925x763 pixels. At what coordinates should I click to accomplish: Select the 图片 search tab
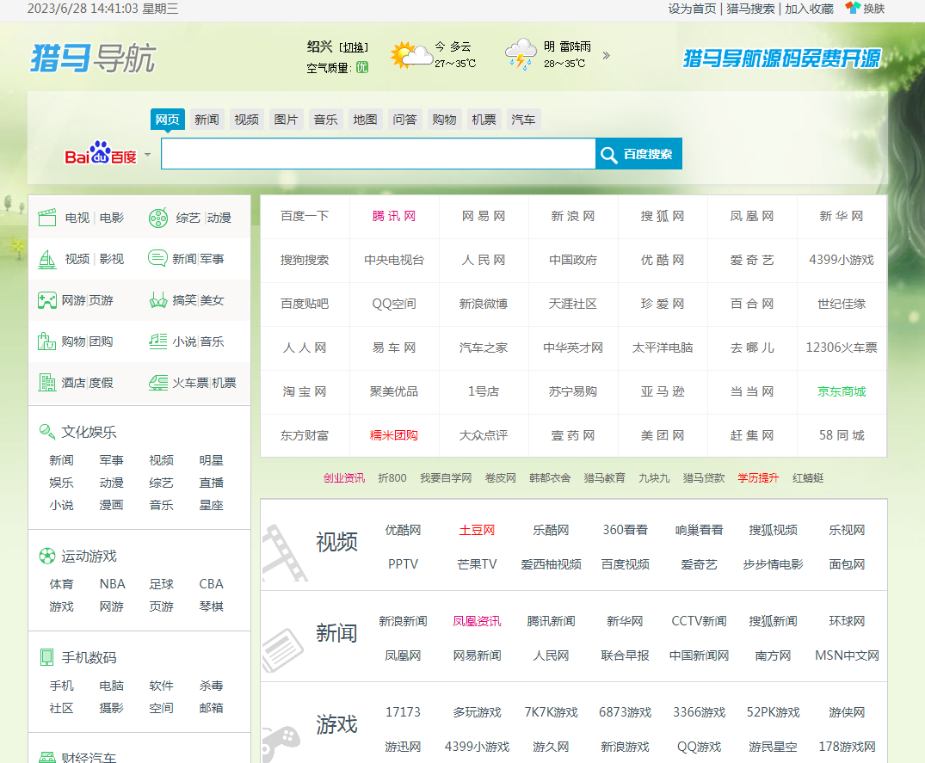coord(287,119)
